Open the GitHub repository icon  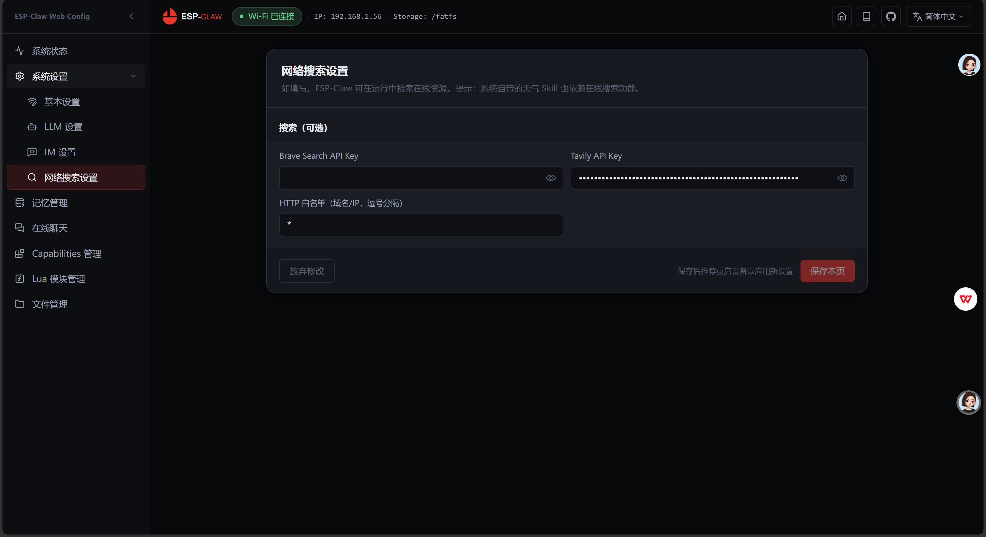tap(891, 16)
